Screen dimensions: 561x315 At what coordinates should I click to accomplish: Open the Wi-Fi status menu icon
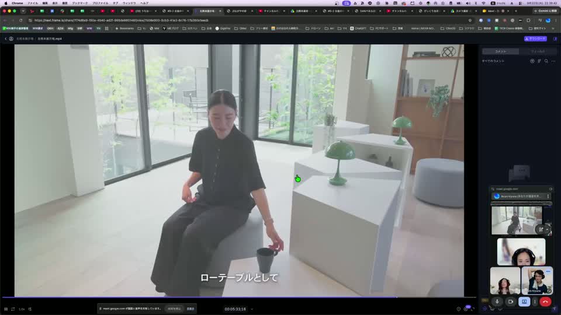(x=484, y=3)
